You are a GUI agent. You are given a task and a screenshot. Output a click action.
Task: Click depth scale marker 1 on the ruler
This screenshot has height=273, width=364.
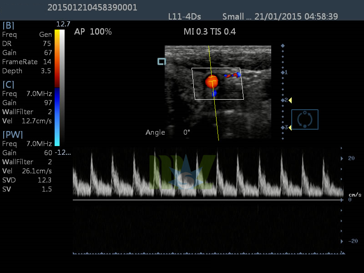click(x=285, y=72)
